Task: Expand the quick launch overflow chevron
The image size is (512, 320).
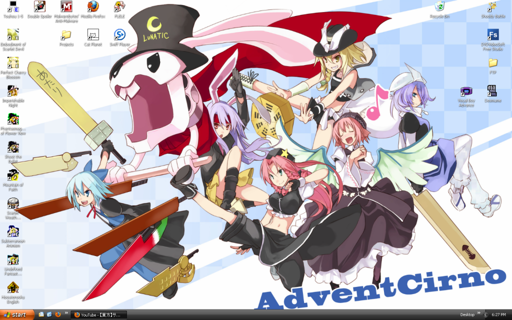Action: point(66,313)
